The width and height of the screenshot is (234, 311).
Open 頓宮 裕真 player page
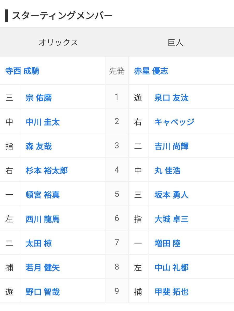point(43,195)
